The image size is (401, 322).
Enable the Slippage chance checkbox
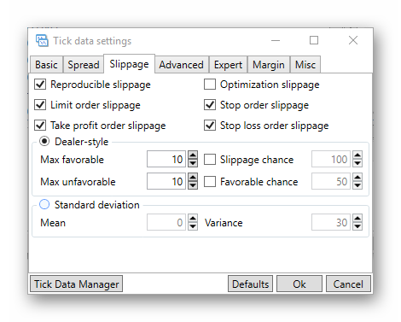(210, 159)
